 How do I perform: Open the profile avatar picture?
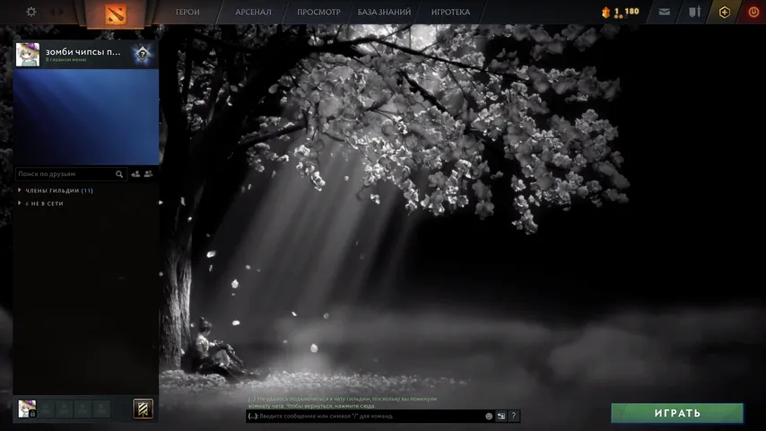27,54
